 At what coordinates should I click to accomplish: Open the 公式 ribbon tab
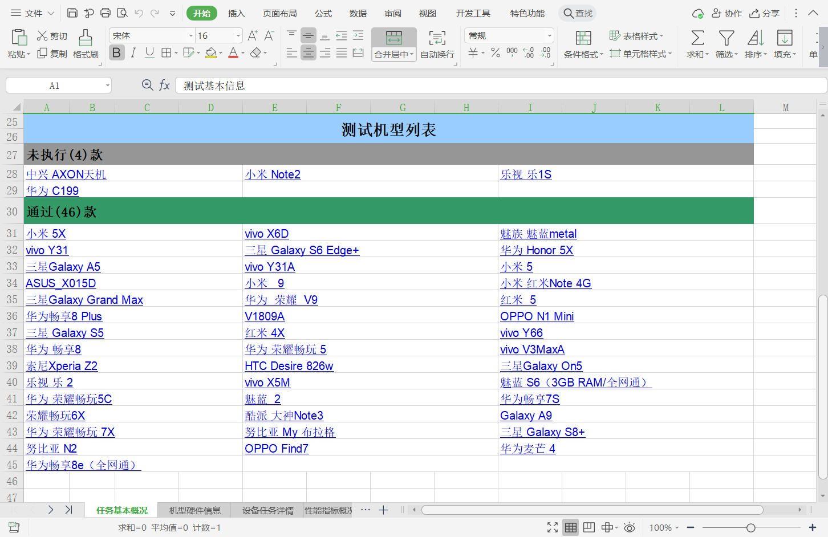click(x=323, y=13)
